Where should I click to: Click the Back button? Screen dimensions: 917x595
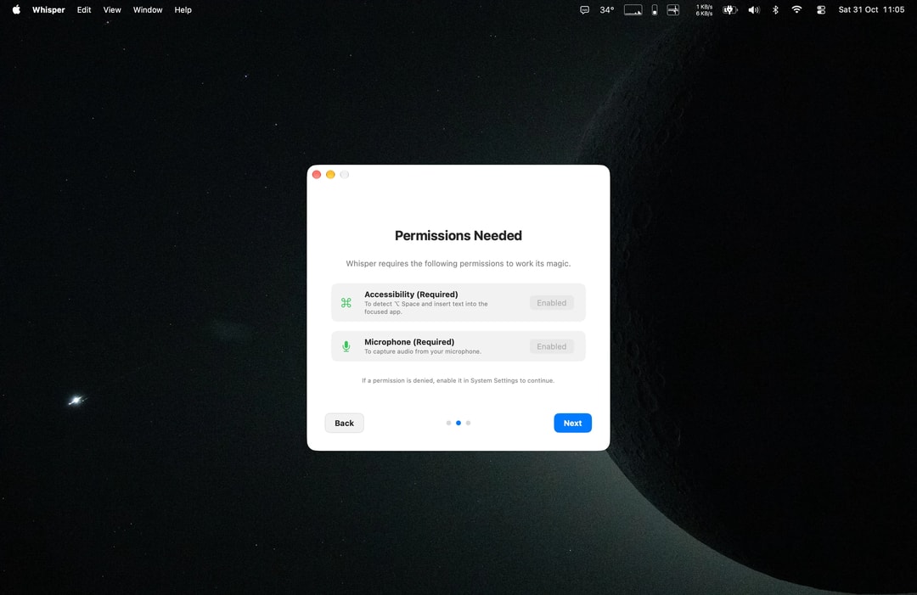pyautogui.click(x=344, y=423)
